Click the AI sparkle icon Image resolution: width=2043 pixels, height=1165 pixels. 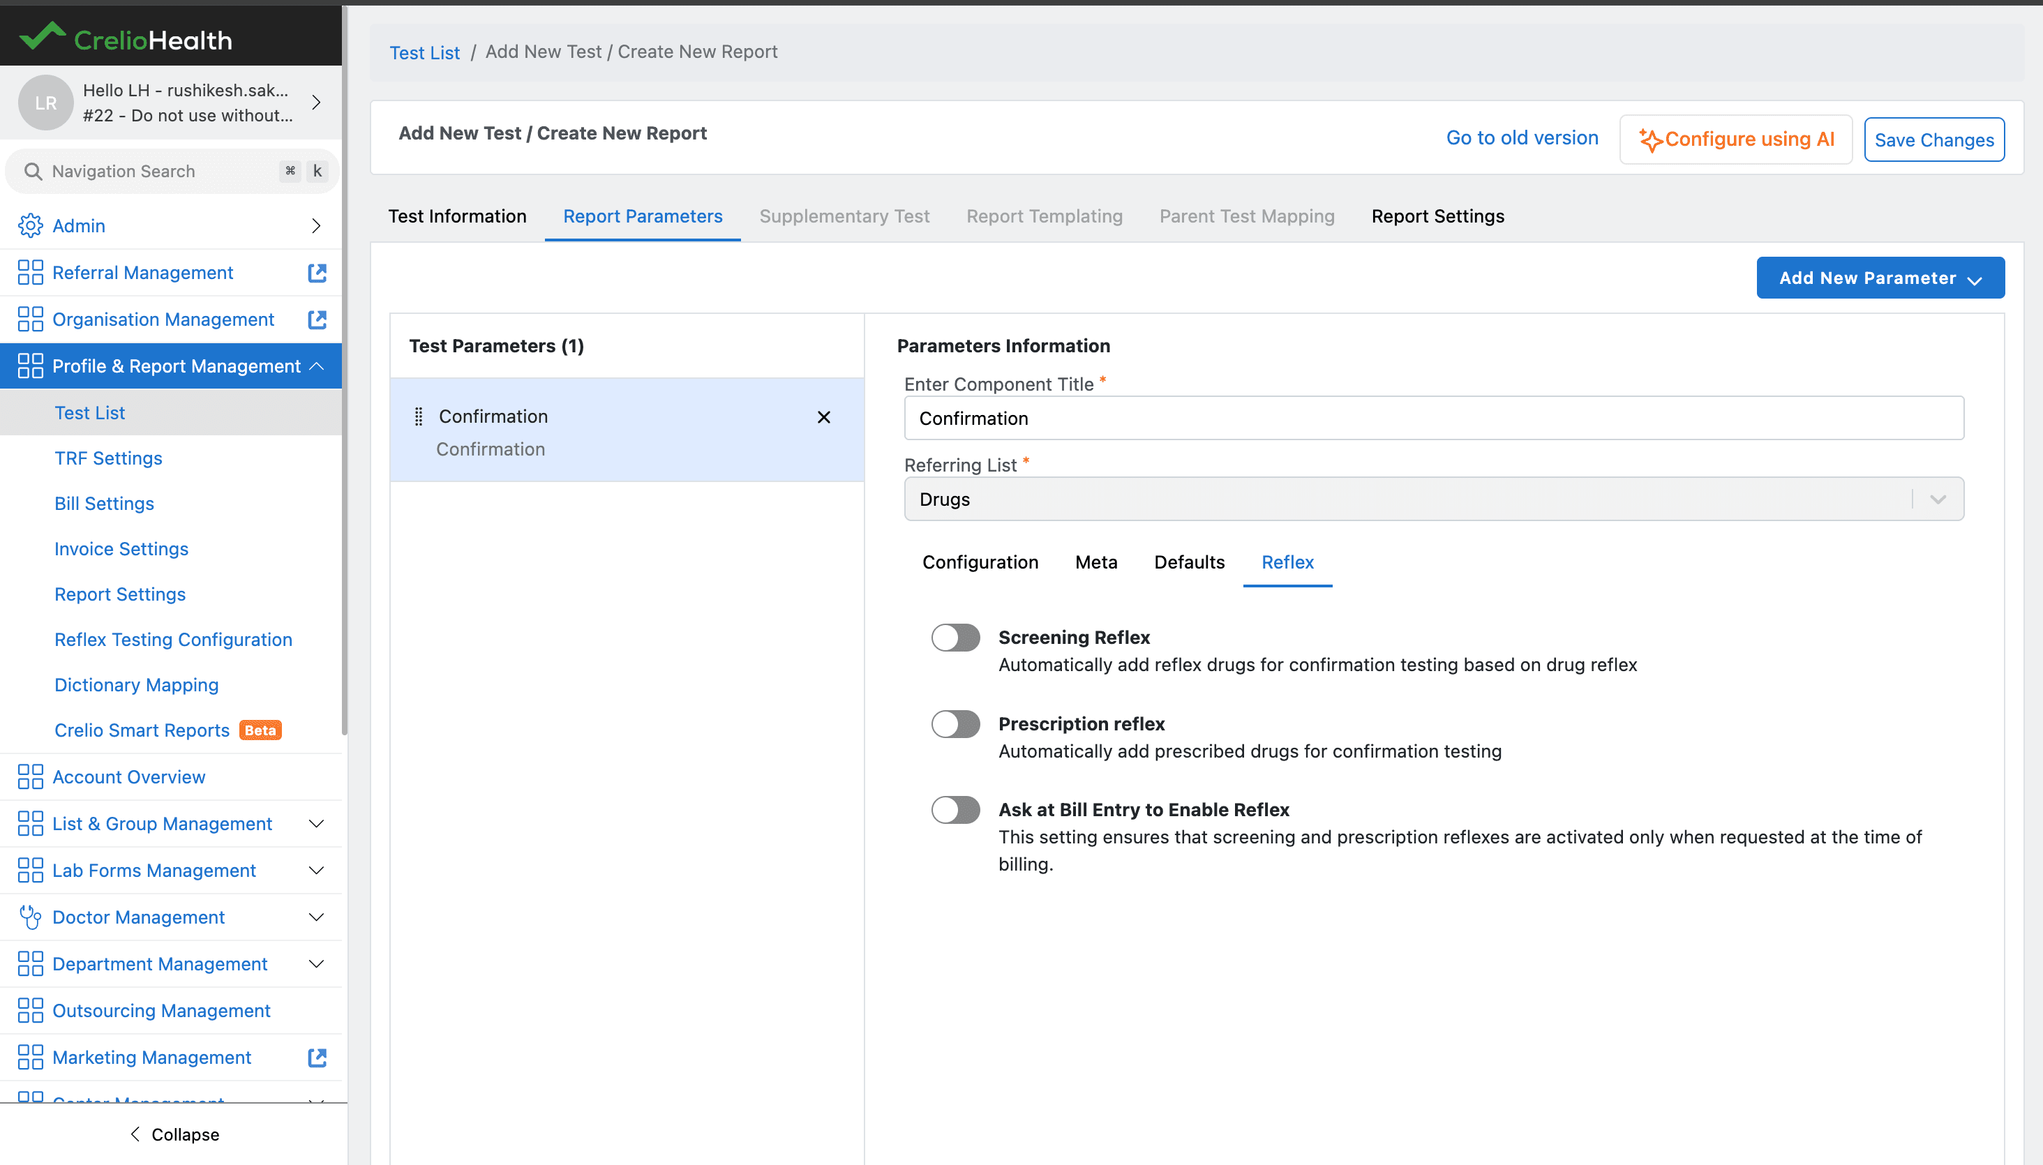coord(1650,140)
